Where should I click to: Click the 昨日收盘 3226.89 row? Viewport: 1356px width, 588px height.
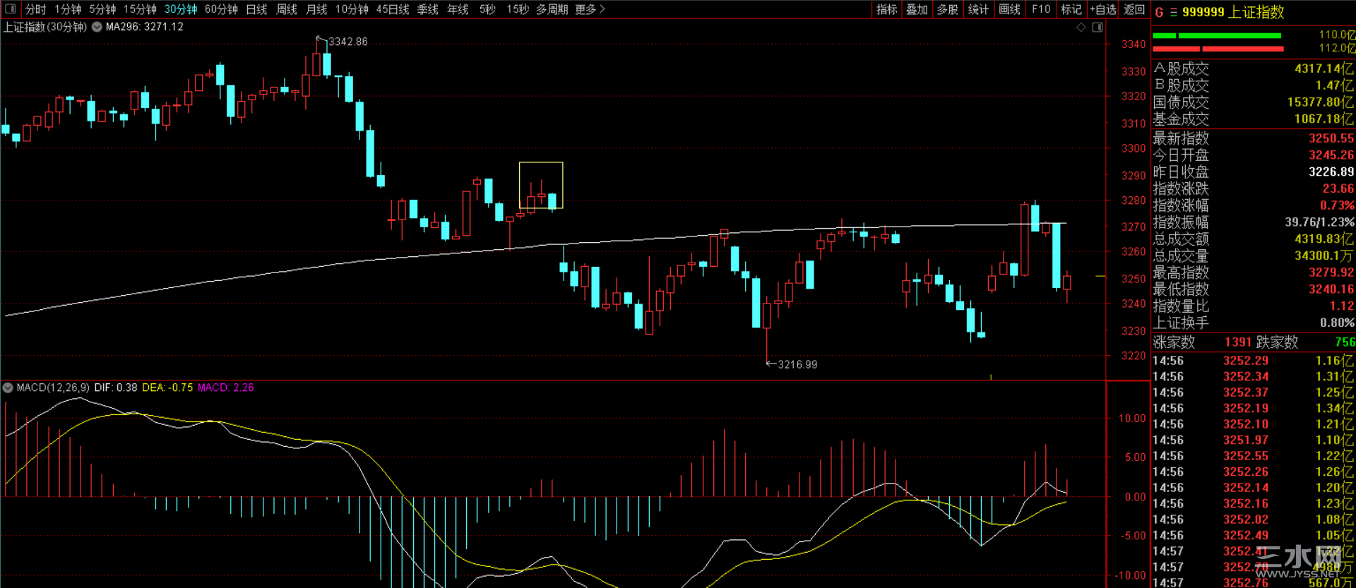point(1254,172)
